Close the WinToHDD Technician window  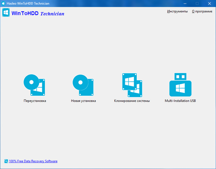pyautogui.click(x=210, y=3)
